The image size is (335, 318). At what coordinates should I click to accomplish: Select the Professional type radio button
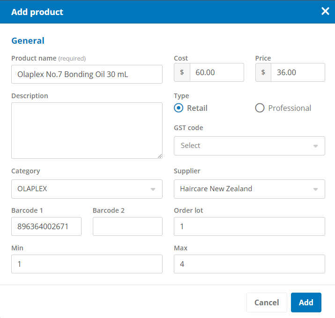click(260, 108)
